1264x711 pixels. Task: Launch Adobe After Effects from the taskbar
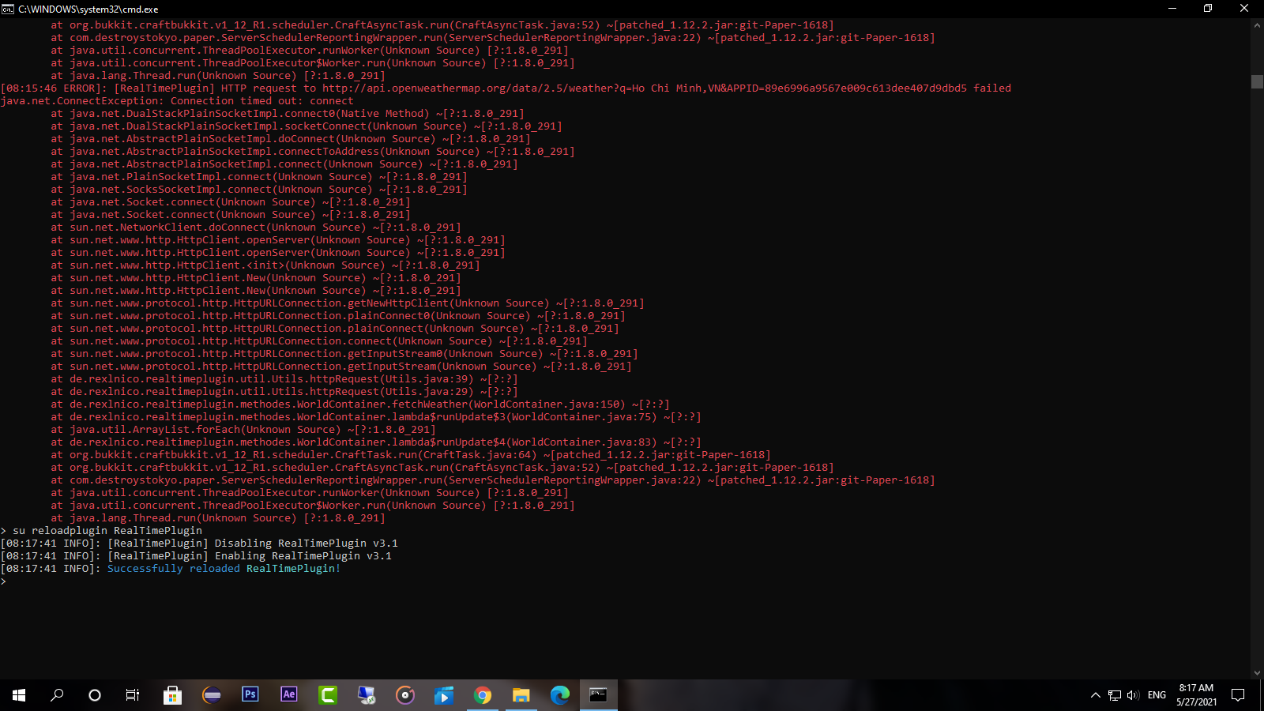coord(288,695)
